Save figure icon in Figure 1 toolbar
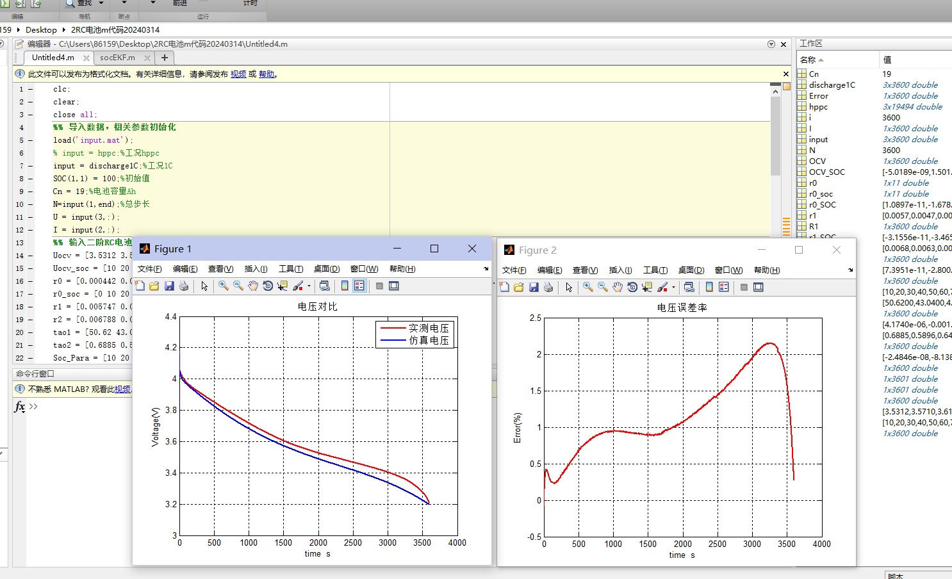 169,286
